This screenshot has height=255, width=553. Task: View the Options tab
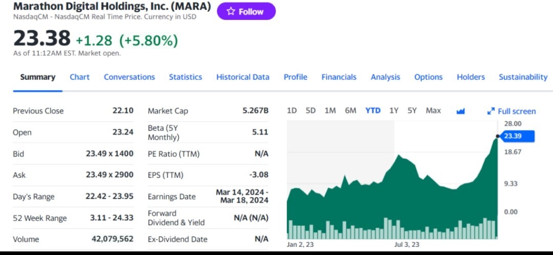pyautogui.click(x=428, y=77)
